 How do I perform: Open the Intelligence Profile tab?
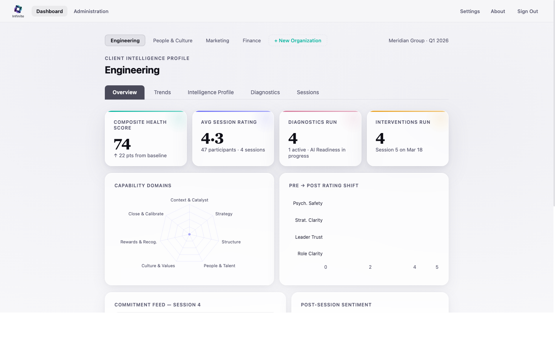(x=210, y=92)
